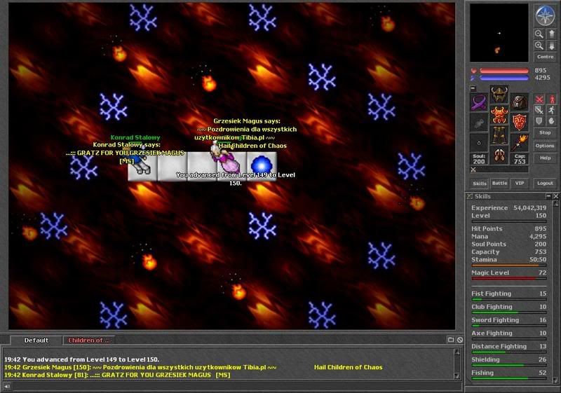The height and width of the screenshot is (393, 561).
Task: Close the Skills panel
Action: 555,196
